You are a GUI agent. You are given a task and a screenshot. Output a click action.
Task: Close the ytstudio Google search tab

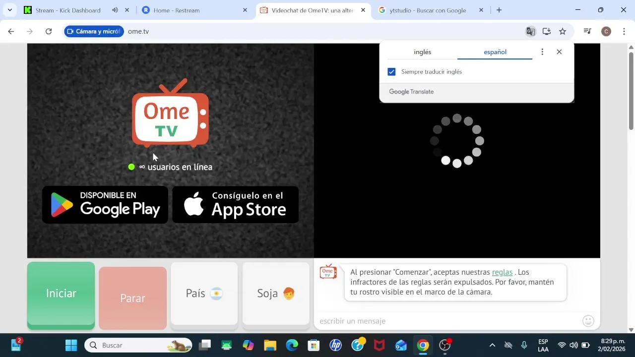tap(481, 10)
